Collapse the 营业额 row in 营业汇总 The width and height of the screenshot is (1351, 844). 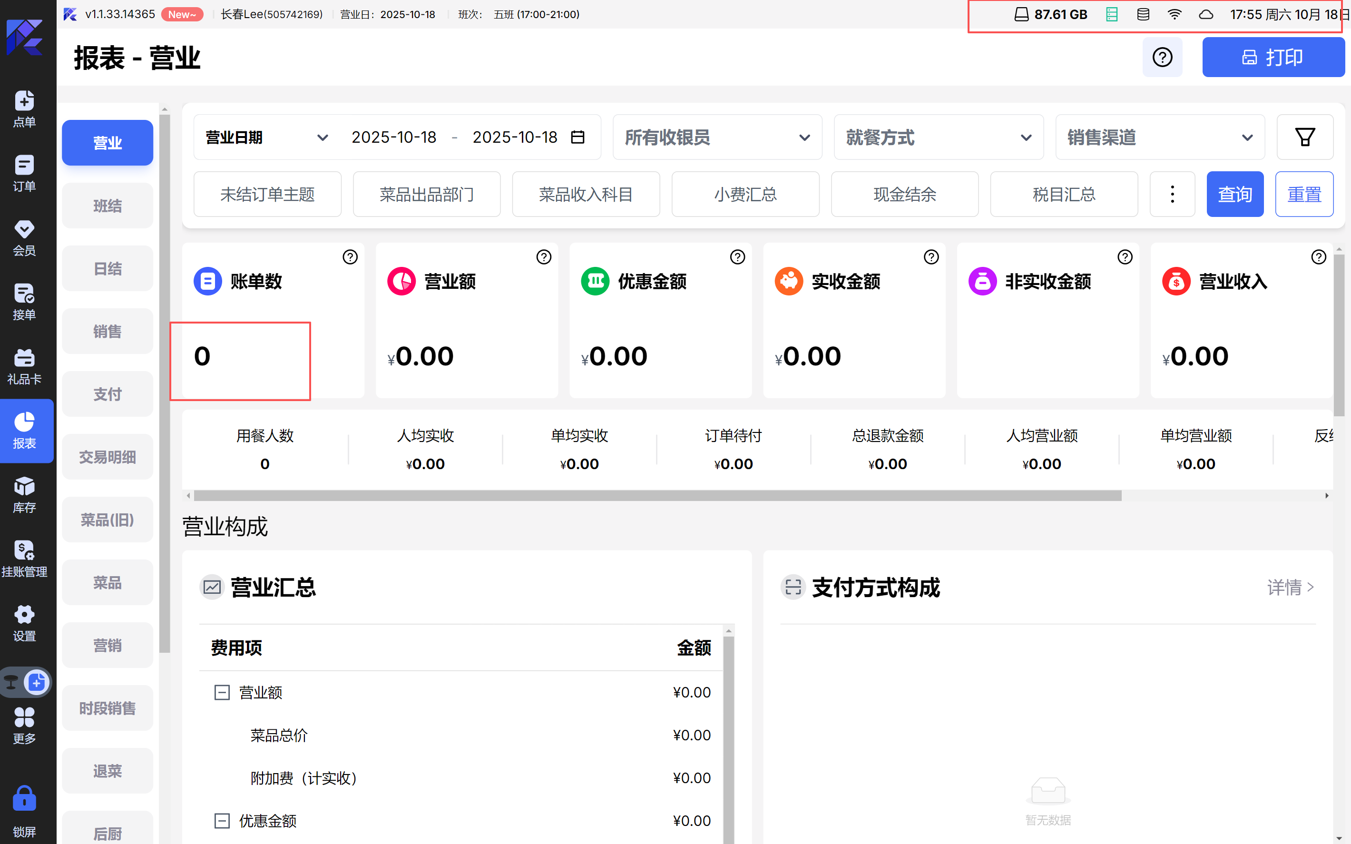tap(222, 693)
